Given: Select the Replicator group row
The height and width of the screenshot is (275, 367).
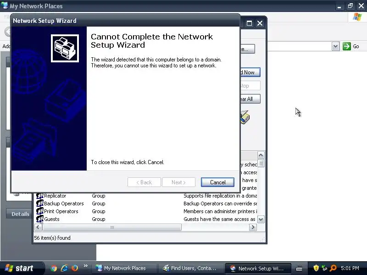Looking at the screenshot, I should 146,196.
